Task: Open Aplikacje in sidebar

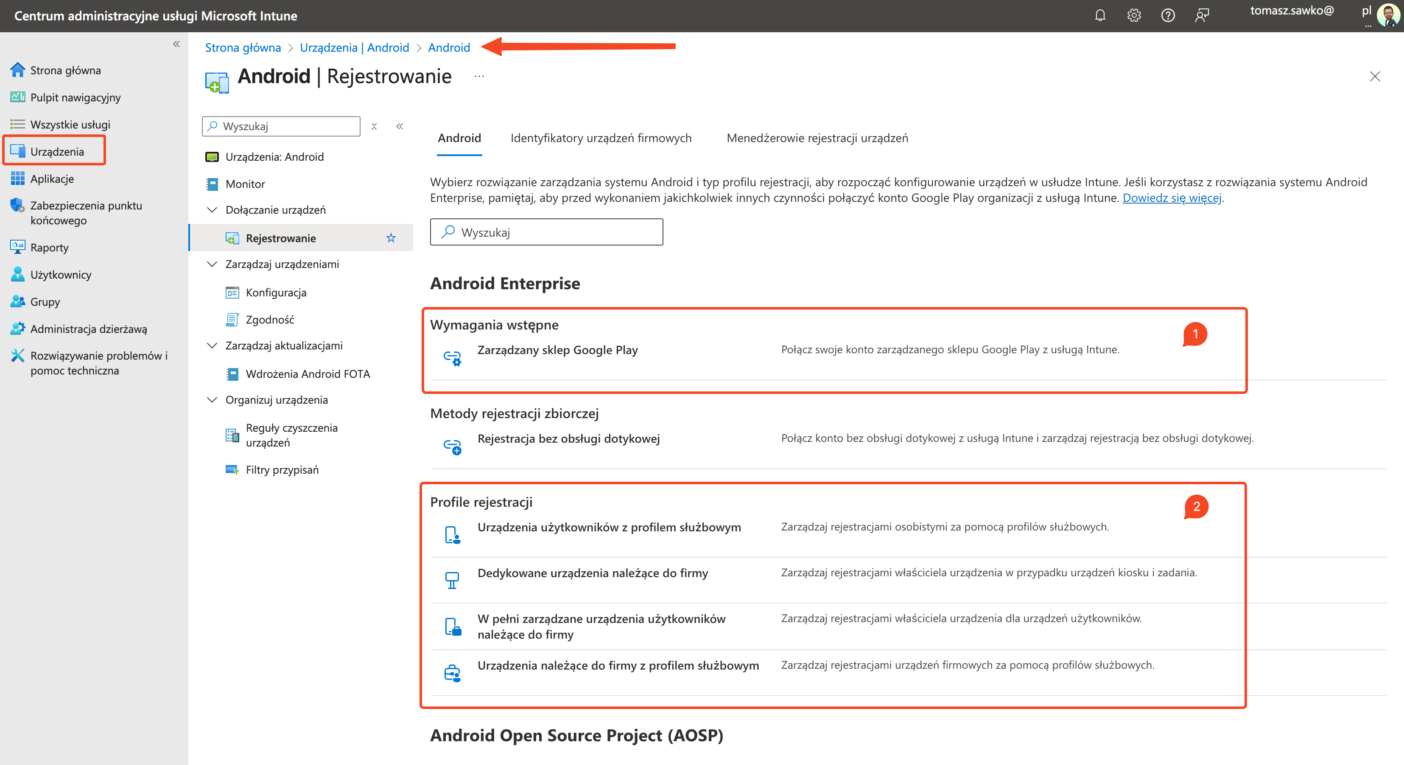Action: point(52,179)
